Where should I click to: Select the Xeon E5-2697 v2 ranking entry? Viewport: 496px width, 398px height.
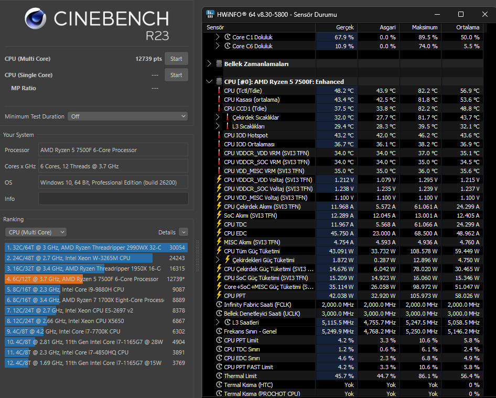[96, 310]
